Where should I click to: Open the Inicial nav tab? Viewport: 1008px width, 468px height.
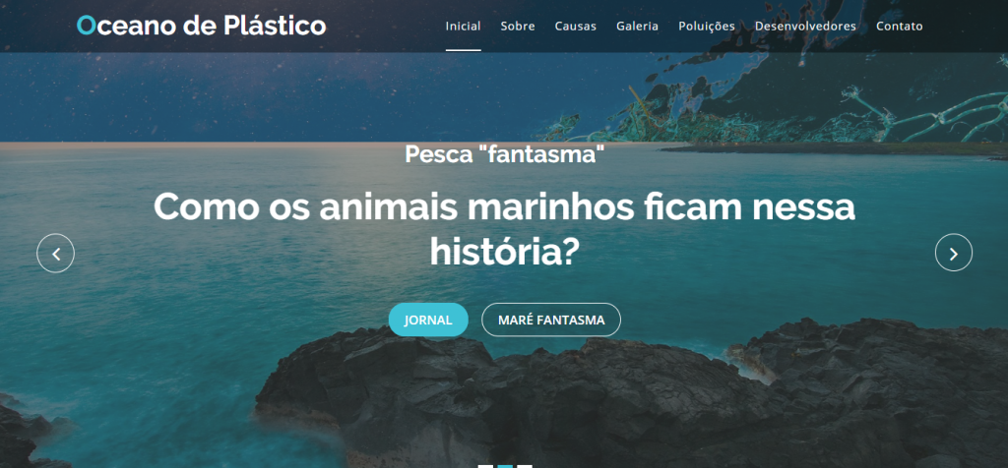point(463,27)
